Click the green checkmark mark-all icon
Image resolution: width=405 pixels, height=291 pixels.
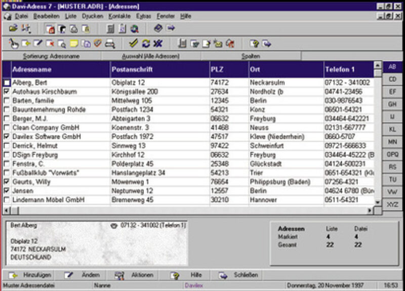tap(134, 44)
